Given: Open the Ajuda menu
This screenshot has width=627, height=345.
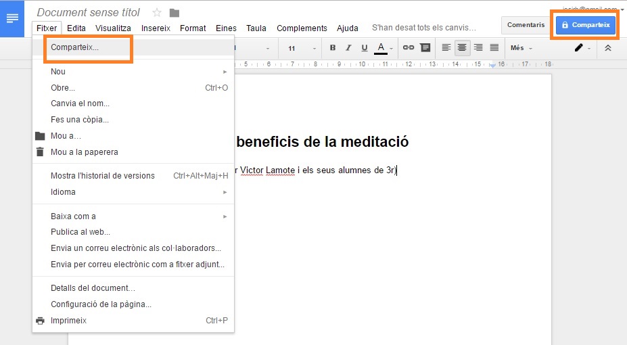Looking at the screenshot, I should coord(348,28).
